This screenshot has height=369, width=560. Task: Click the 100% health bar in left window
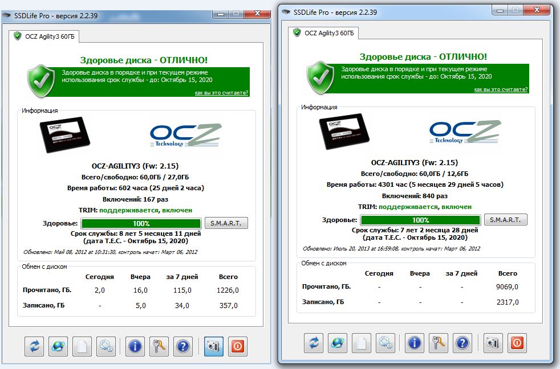[x=141, y=224]
